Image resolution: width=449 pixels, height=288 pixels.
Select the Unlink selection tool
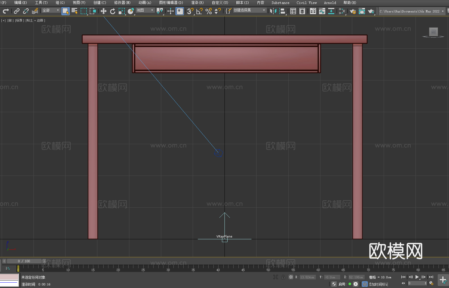pyautogui.click(x=26, y=11)
